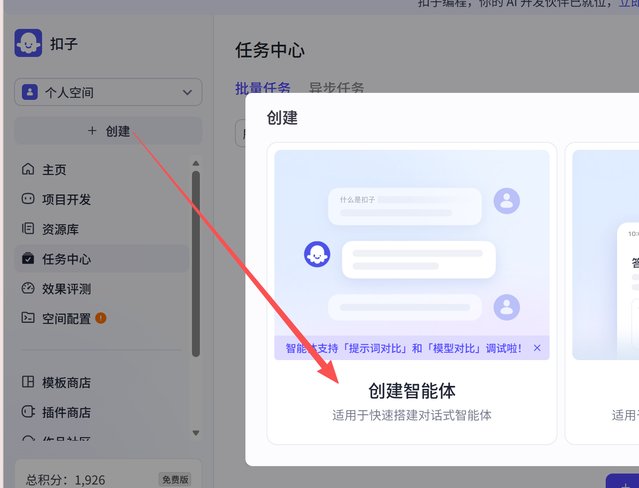Click the 智能体支持「提示词对比」 banner text
The height and width of the screenshot is (488, 639).
pyautogui.click(x=404, y=348)
